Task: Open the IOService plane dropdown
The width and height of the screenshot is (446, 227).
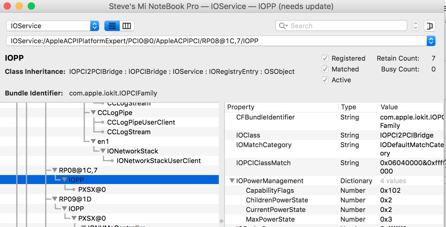Action: (53, 26)
